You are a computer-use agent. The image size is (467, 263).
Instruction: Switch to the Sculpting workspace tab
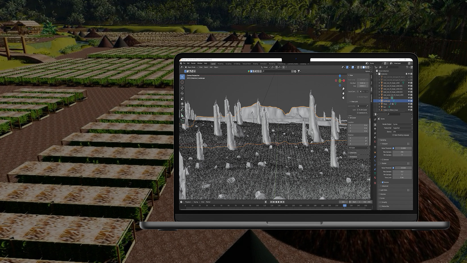228,64
